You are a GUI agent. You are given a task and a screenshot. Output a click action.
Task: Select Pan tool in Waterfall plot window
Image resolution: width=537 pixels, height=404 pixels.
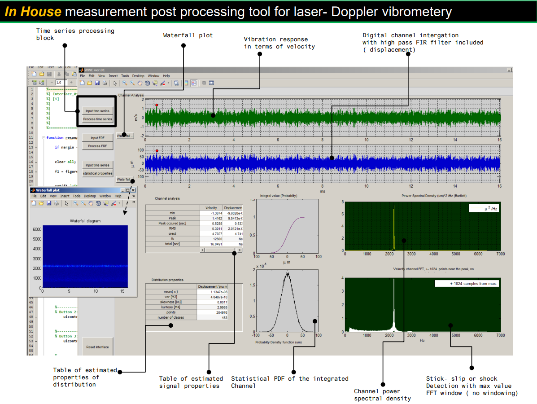[91, 203]
